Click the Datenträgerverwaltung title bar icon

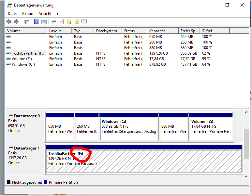pyautogui.click(x=9, y=5)
